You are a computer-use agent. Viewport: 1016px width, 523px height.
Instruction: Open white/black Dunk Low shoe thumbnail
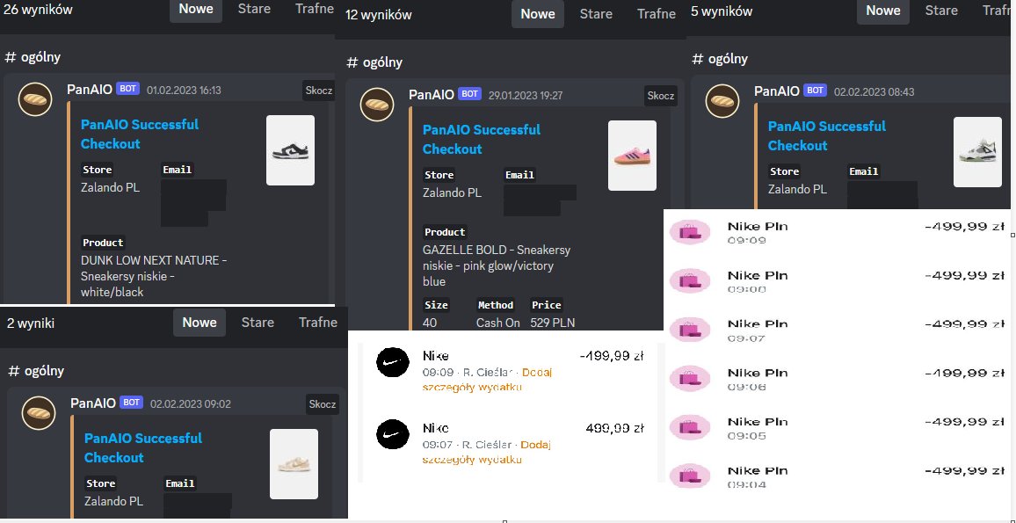point(290,150)
